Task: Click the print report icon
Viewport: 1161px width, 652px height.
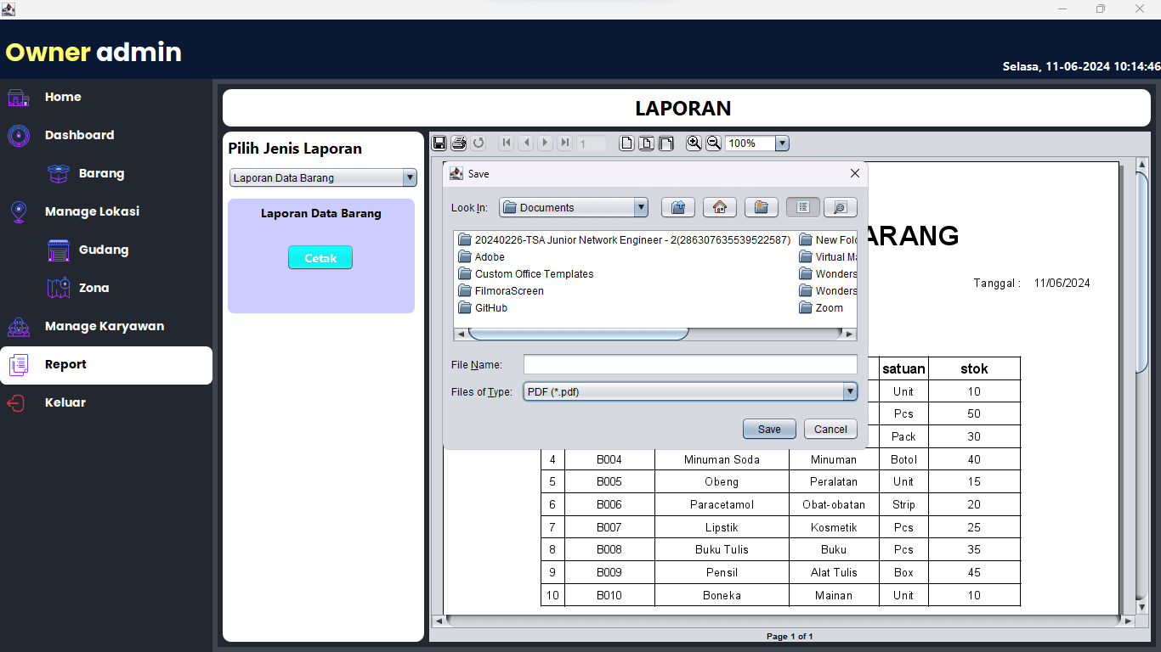Action: pyautogui.click(x=459, y=143)
